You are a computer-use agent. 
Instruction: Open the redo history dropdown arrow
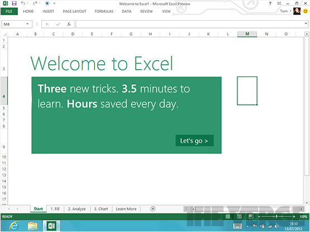tap(40, 3)
